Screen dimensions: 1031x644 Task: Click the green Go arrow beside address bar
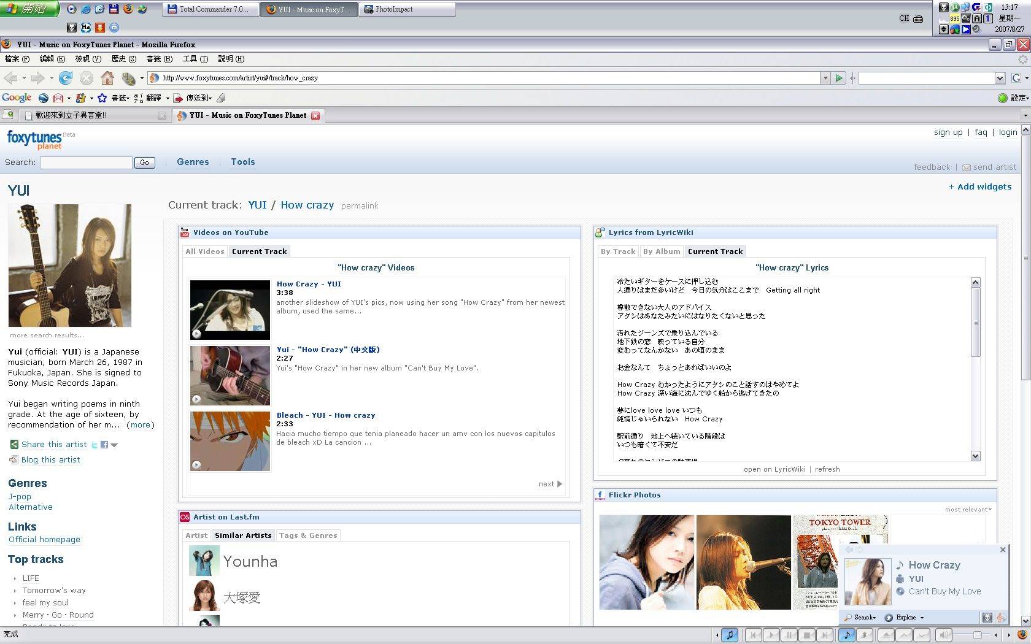[839, 78]
